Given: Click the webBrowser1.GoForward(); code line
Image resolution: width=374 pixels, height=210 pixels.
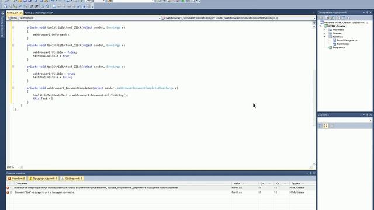Looking at the screenshot, I should 52,34.
